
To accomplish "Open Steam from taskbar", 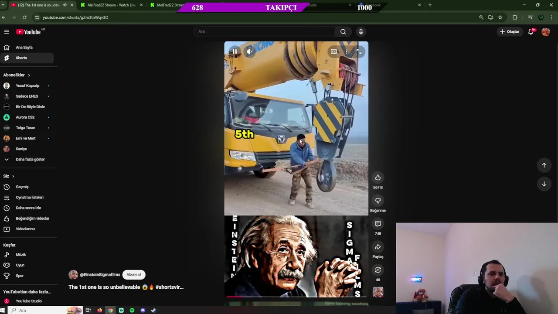I will pos(153,311).
